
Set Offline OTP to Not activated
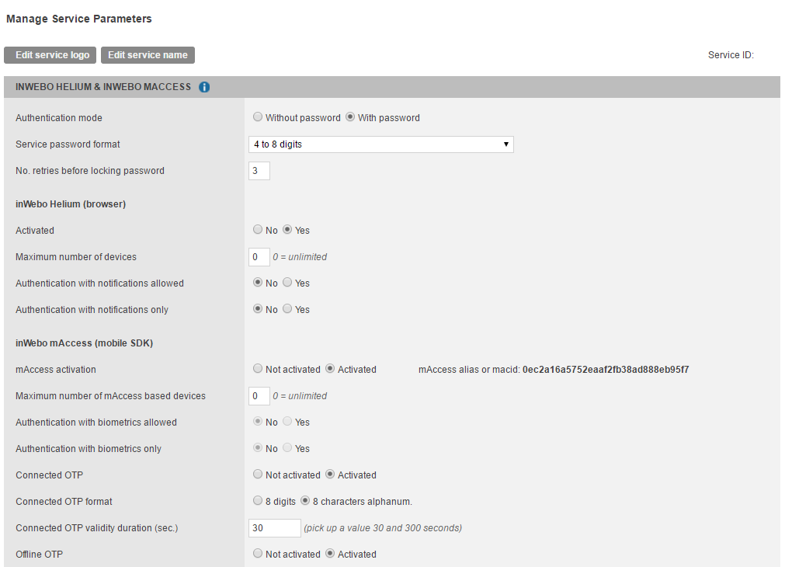coord(258,555)
